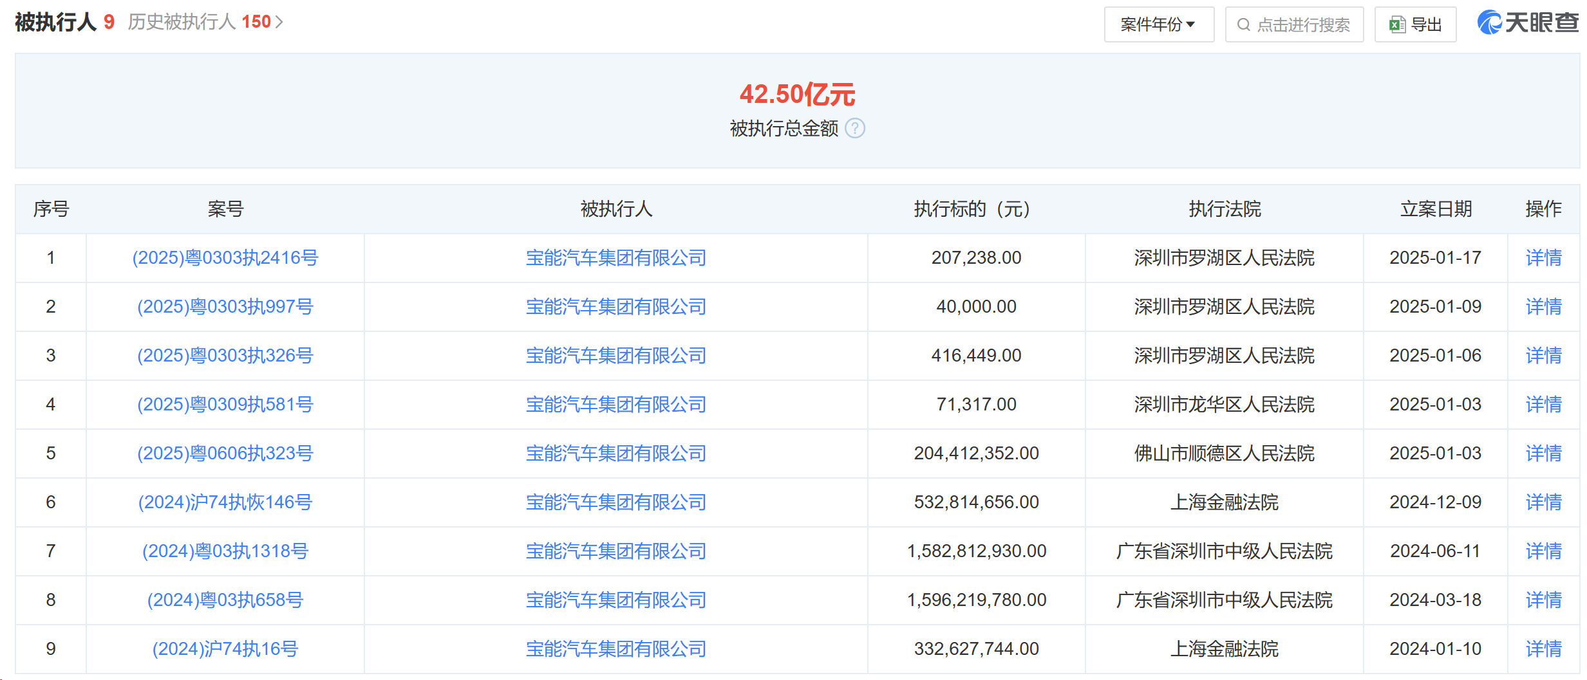
Task: View 详情 for case dated 2024-03-18
Action: (1544, 600)
